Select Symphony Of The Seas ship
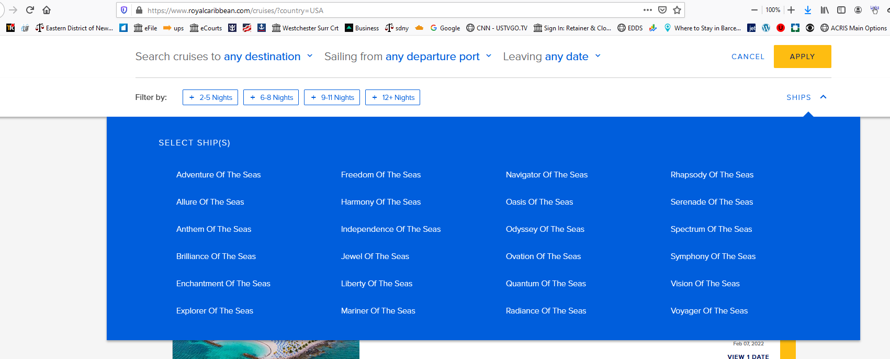890x359 pixels. coord(713,256)
